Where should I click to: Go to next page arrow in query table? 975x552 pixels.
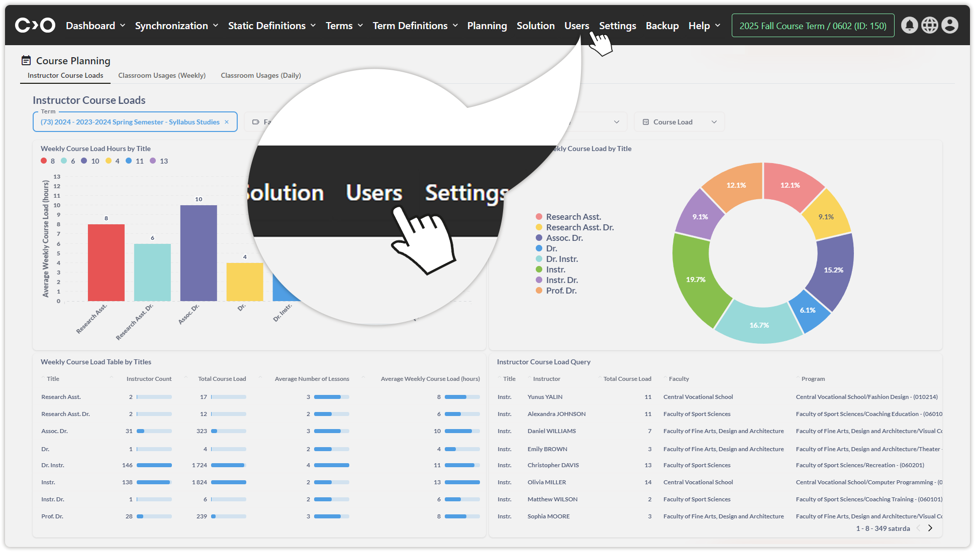930,528
